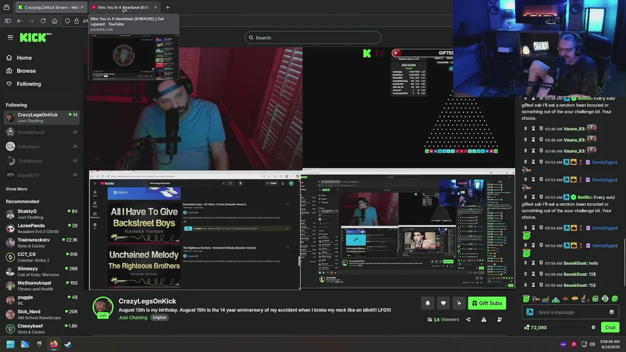Image resolution: width=626 pixels, height=352 pixels.
Task: Click the 14 Viewers count
Action: pyautogui.click(x=443, y=320)
